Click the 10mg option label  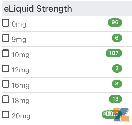coord(20,55)
